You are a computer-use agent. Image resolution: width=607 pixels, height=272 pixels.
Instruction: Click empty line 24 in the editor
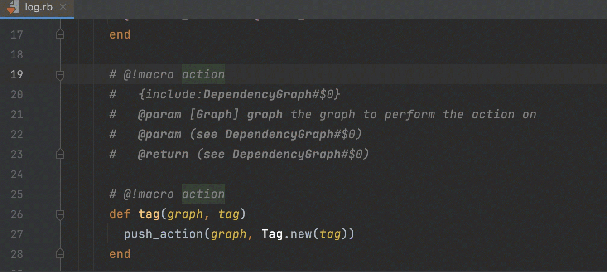(x=272, y=175)
